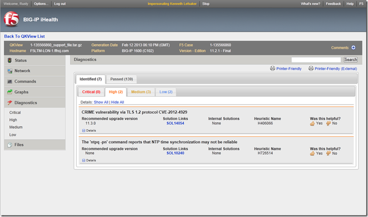Click heuristic name H406066
Image resolution: width=368 pixels, height=217 pixels.
click(265, 123)
